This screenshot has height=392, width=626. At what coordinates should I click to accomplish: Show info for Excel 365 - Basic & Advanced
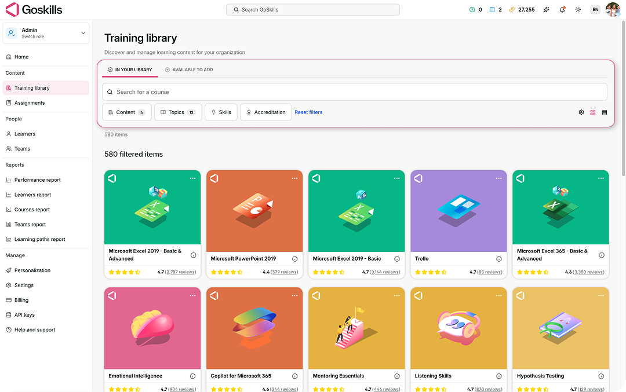coord(602,255)
